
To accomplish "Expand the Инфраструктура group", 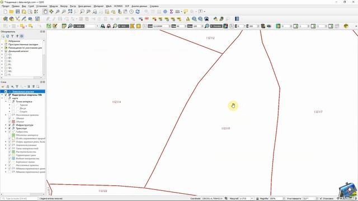I will click(6, 125).
